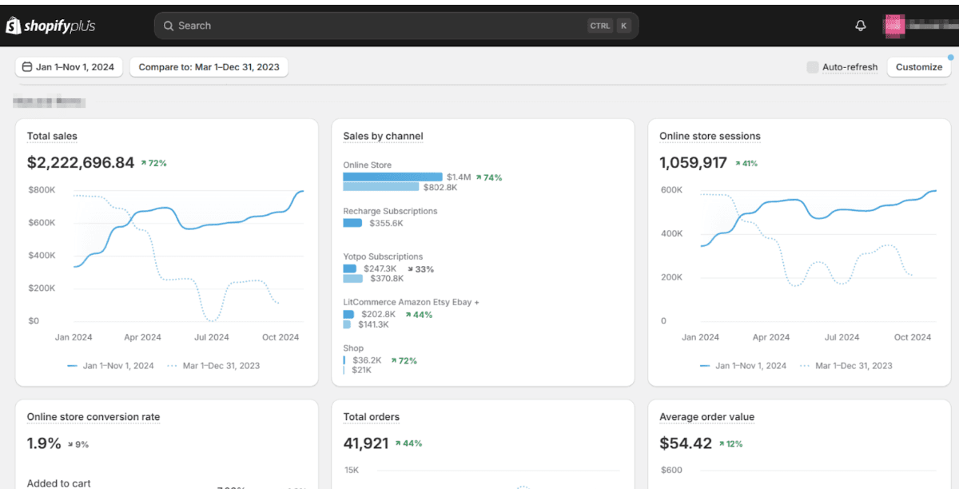959x489 pixels.
Task: Click the 41% increase indicator for sessions
Action: (x=745, y=163)
